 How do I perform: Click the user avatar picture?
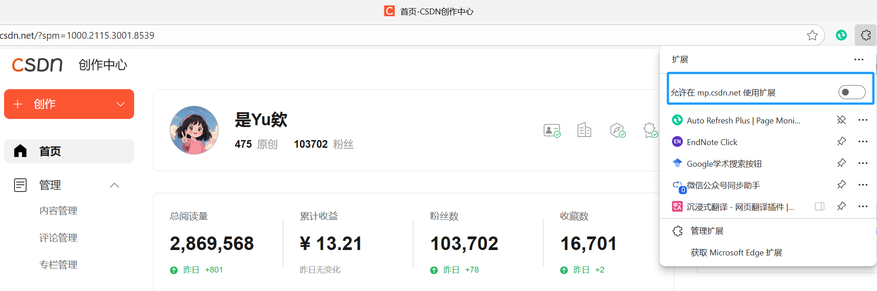(x=194, y=130)
